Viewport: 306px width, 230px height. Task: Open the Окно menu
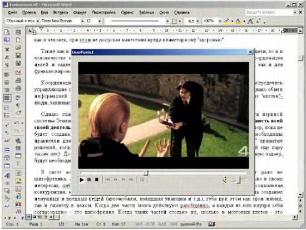coord(164,12)
